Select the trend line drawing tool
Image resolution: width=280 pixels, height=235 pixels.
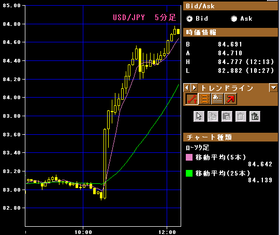click(x=191, y=99)
